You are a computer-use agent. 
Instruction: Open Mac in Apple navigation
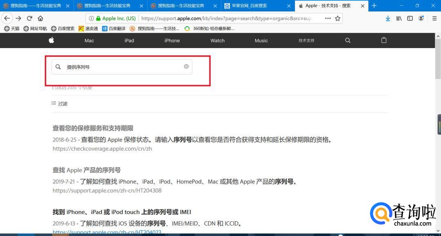click(89, 40)
